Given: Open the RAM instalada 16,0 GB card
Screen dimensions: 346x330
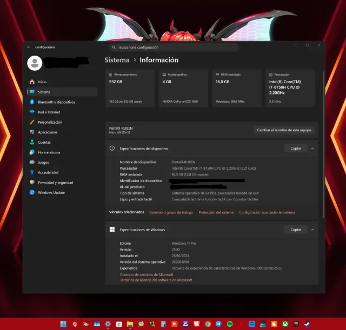Looking at the screenshot, I should click(237, 88).
